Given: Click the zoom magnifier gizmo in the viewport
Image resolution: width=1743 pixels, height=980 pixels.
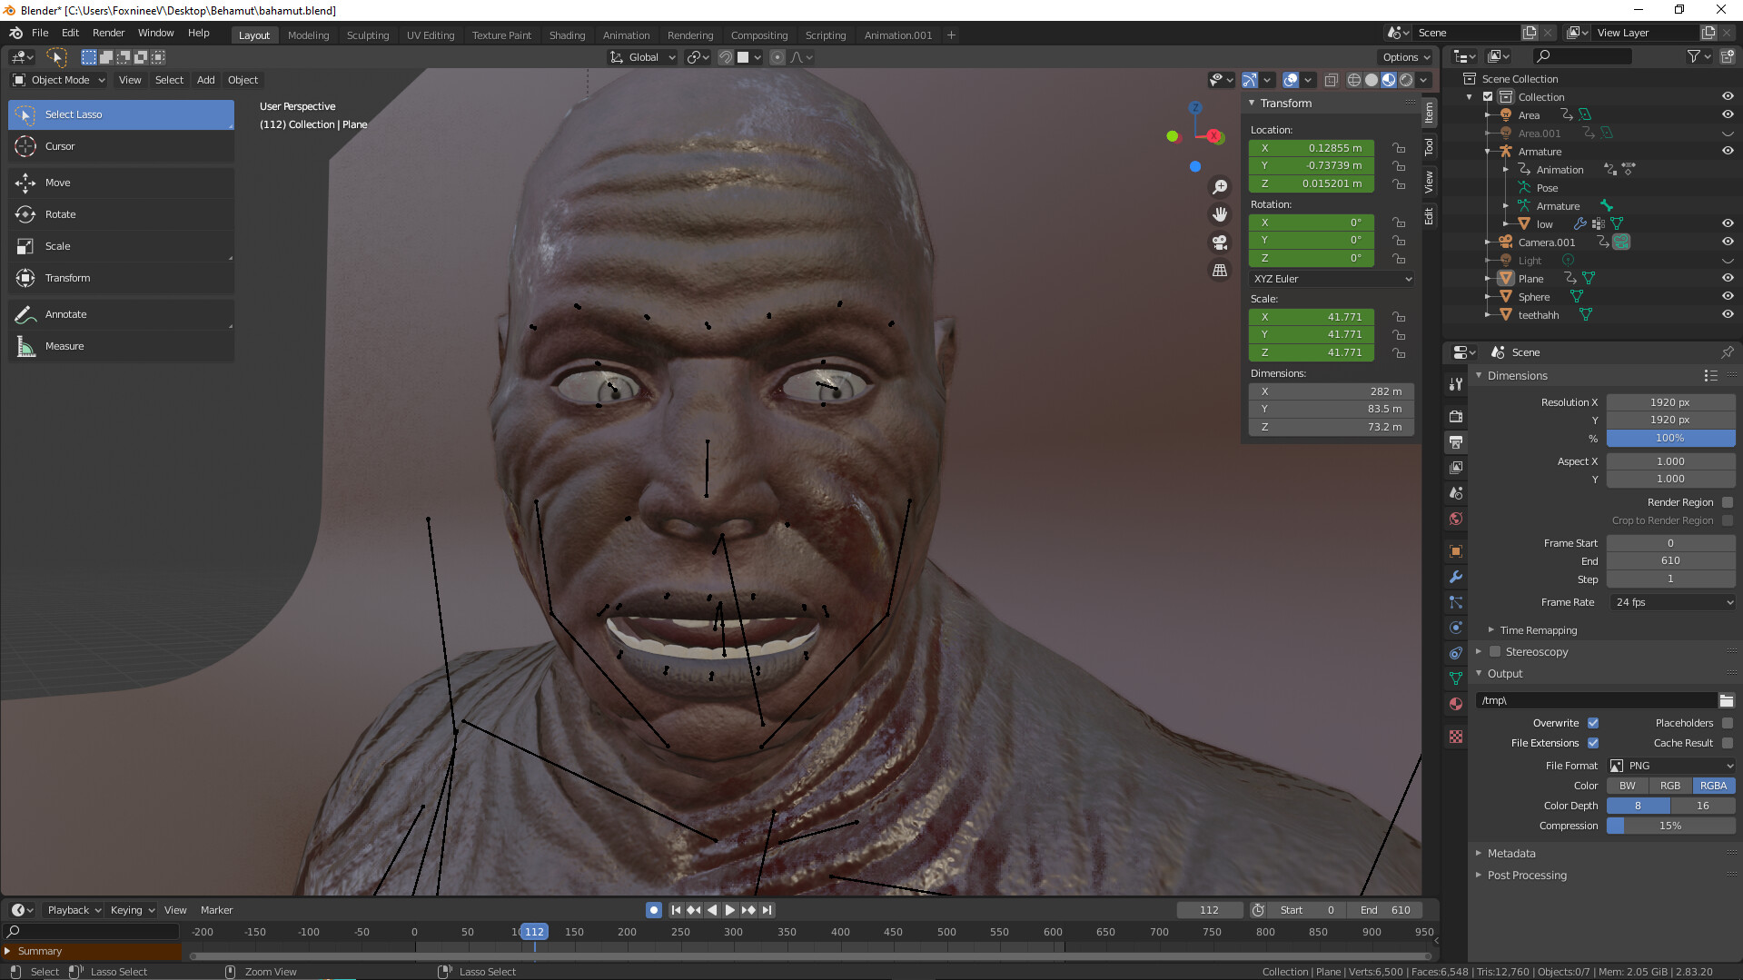Looking at the screenshot, I should [x=1220, y=186].
